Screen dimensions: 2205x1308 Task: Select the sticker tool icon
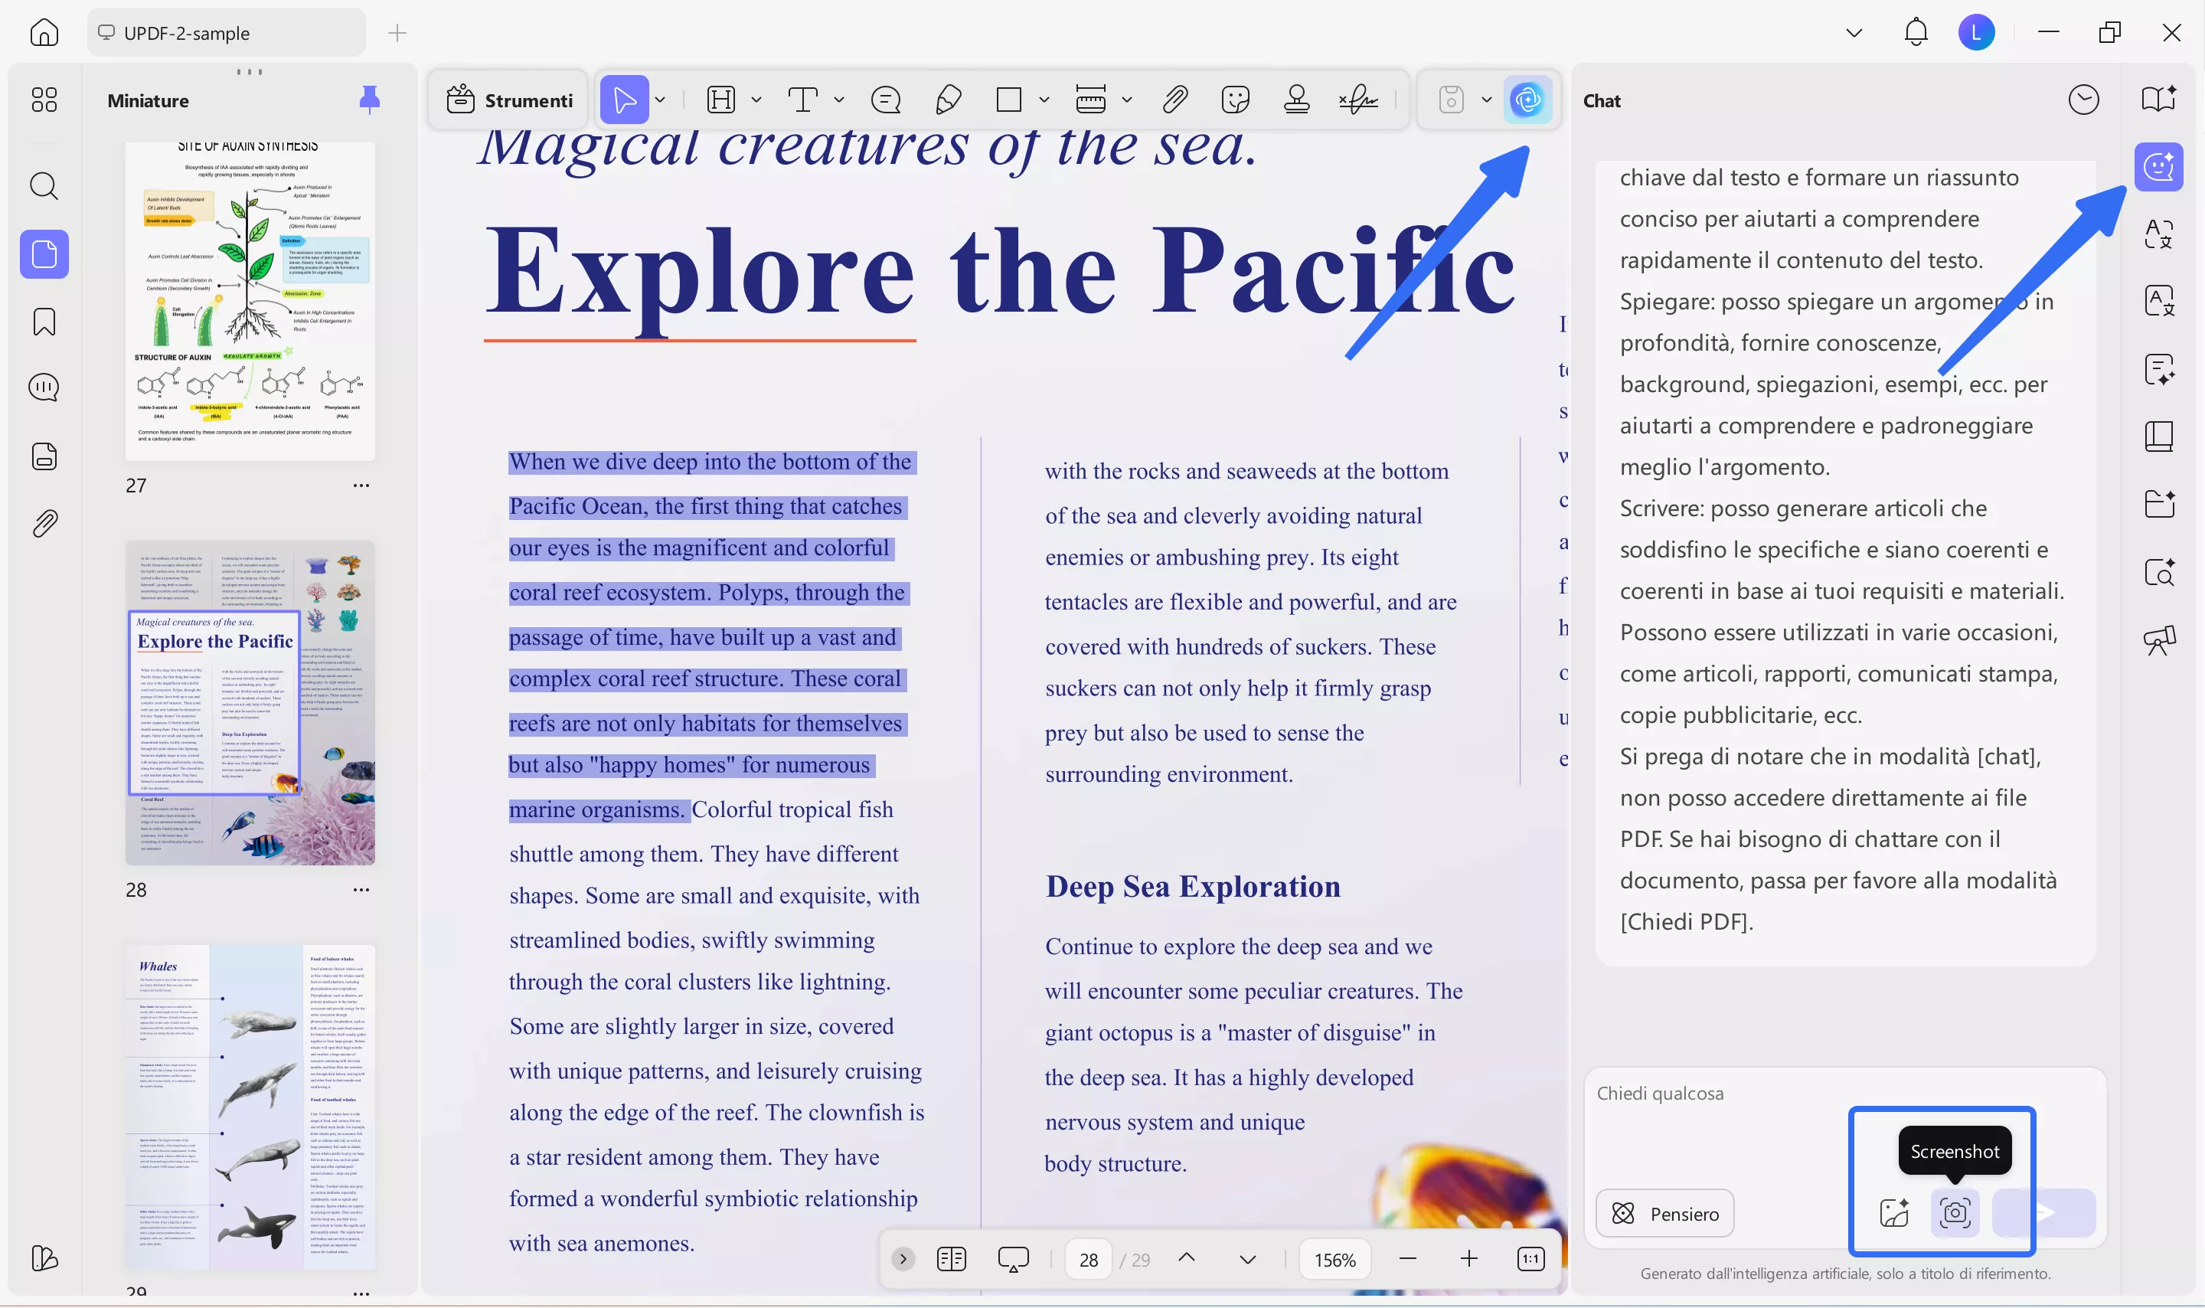click(x=1235, y=100)
